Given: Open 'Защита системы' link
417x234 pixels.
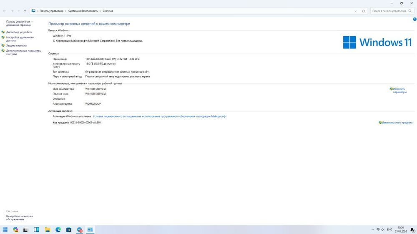Looking at the screenshot, I should click(17, 46).
